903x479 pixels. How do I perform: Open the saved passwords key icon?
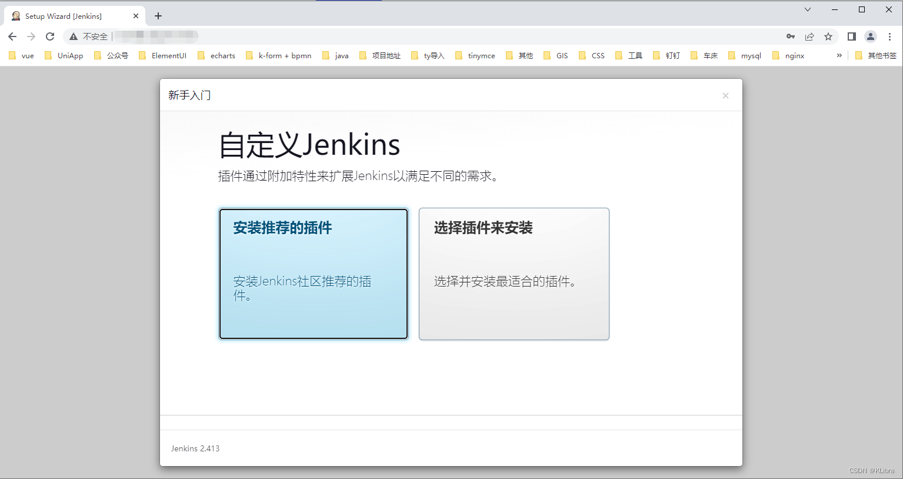coord(791,36)
